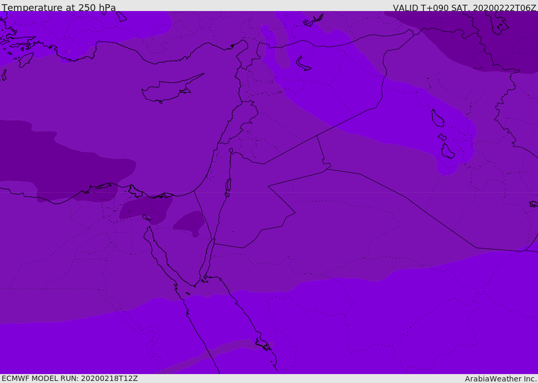Click the 'ArabiaWeather Inc' credit text
Image resolution: width=538 pixels, height=383 pixels.
[x=500, y=379]
